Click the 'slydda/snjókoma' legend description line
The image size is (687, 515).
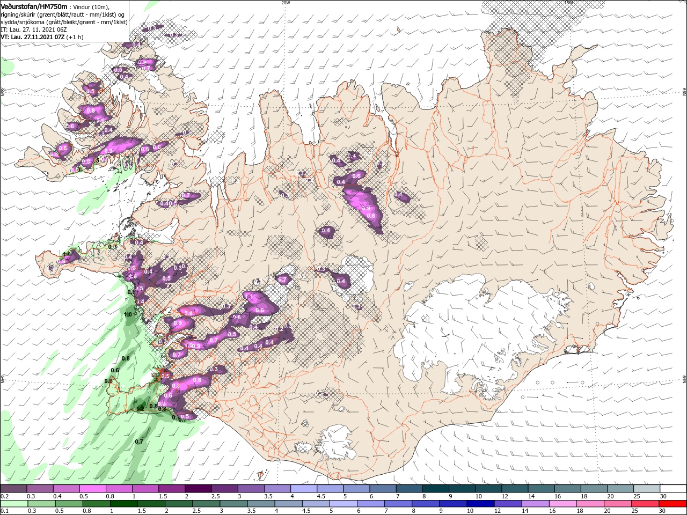(x=64, y=22)
